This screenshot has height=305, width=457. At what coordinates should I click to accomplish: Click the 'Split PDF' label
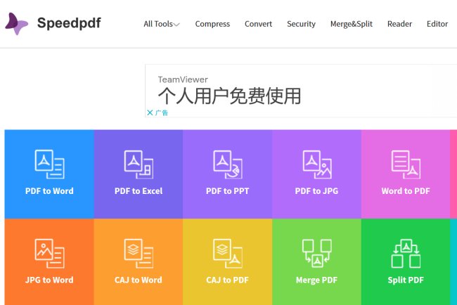point(406,280)
